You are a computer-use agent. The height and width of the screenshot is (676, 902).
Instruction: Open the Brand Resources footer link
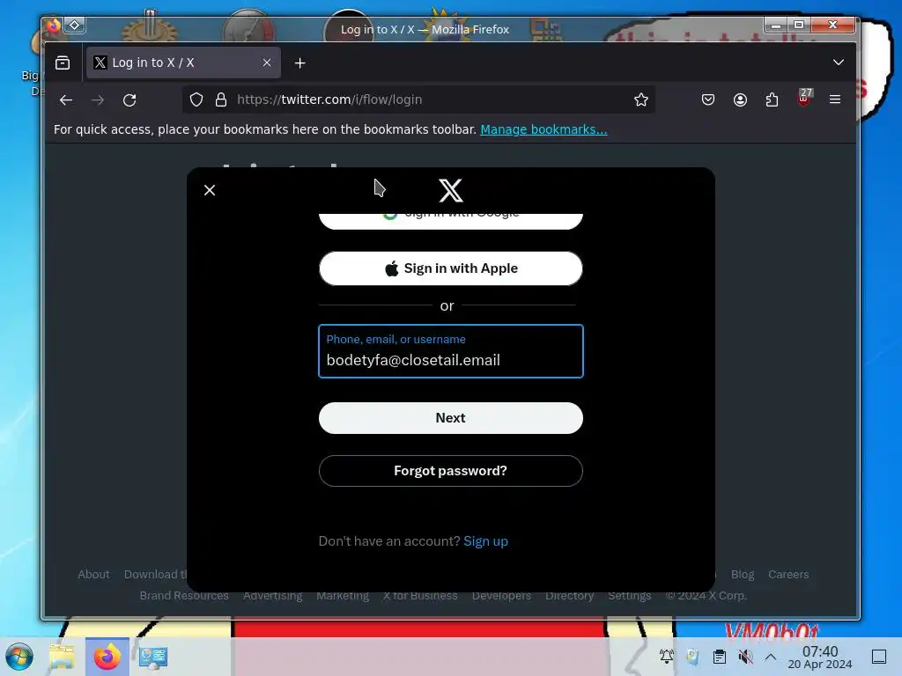coord(184,596)
